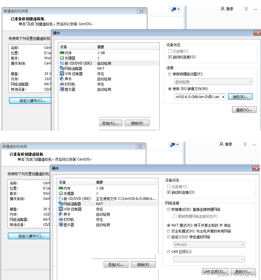Image resolution: width=261 pixels, height=280 pixels.
Task: Toggle 启动时连接(O) checkbox in bottom hardware dialog
Action: click(169, 192)
